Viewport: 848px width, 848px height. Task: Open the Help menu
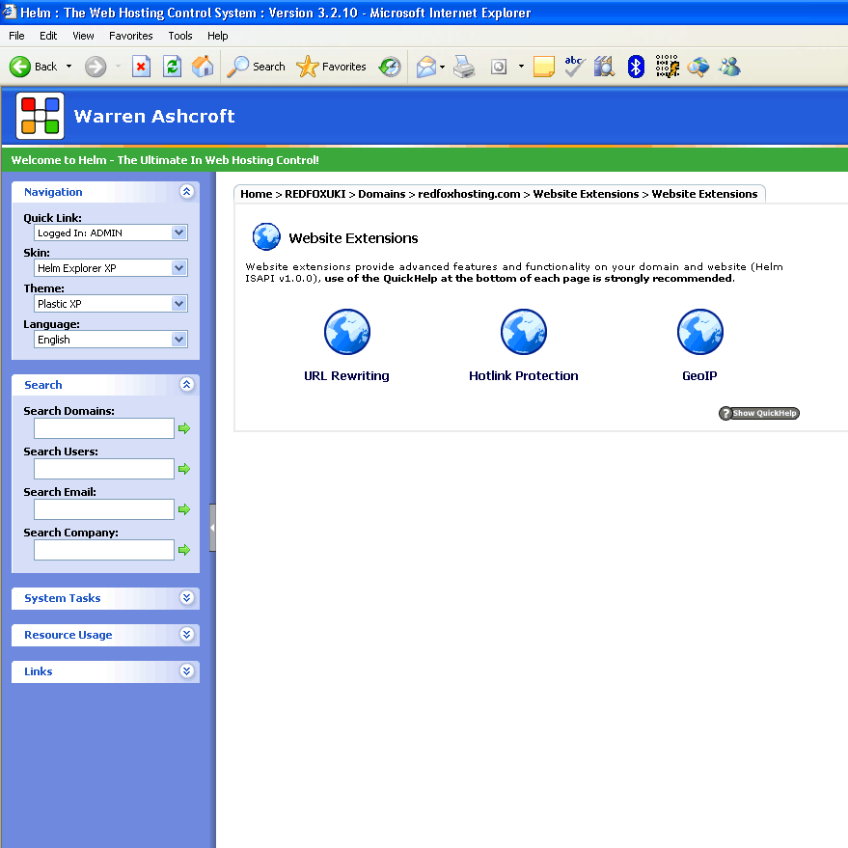tap(217, 36)
